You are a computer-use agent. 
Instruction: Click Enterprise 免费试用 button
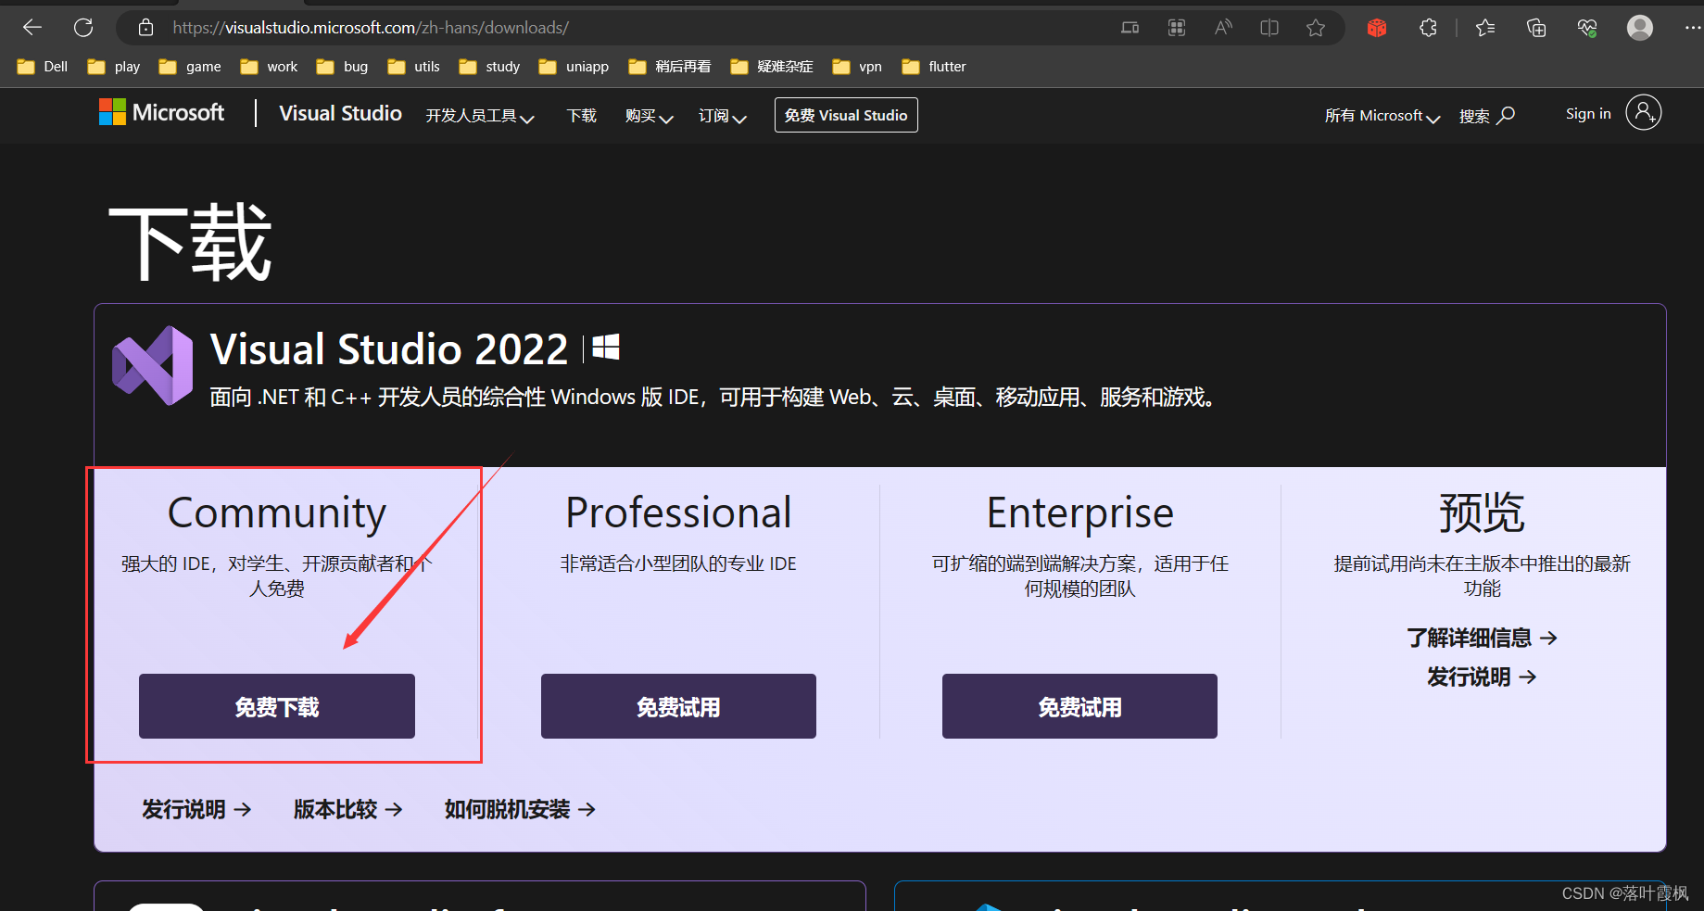click(x=1079, y=706)
